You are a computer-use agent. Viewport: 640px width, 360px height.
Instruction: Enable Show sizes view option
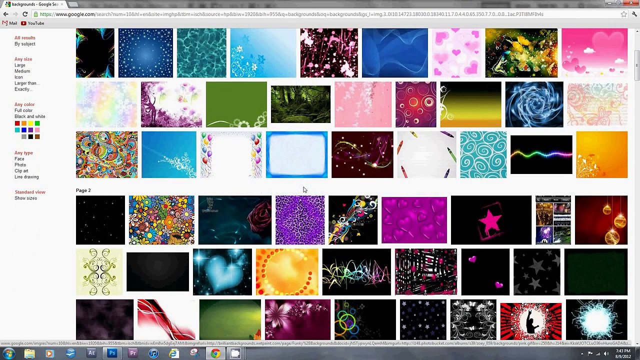coord(25,198)
